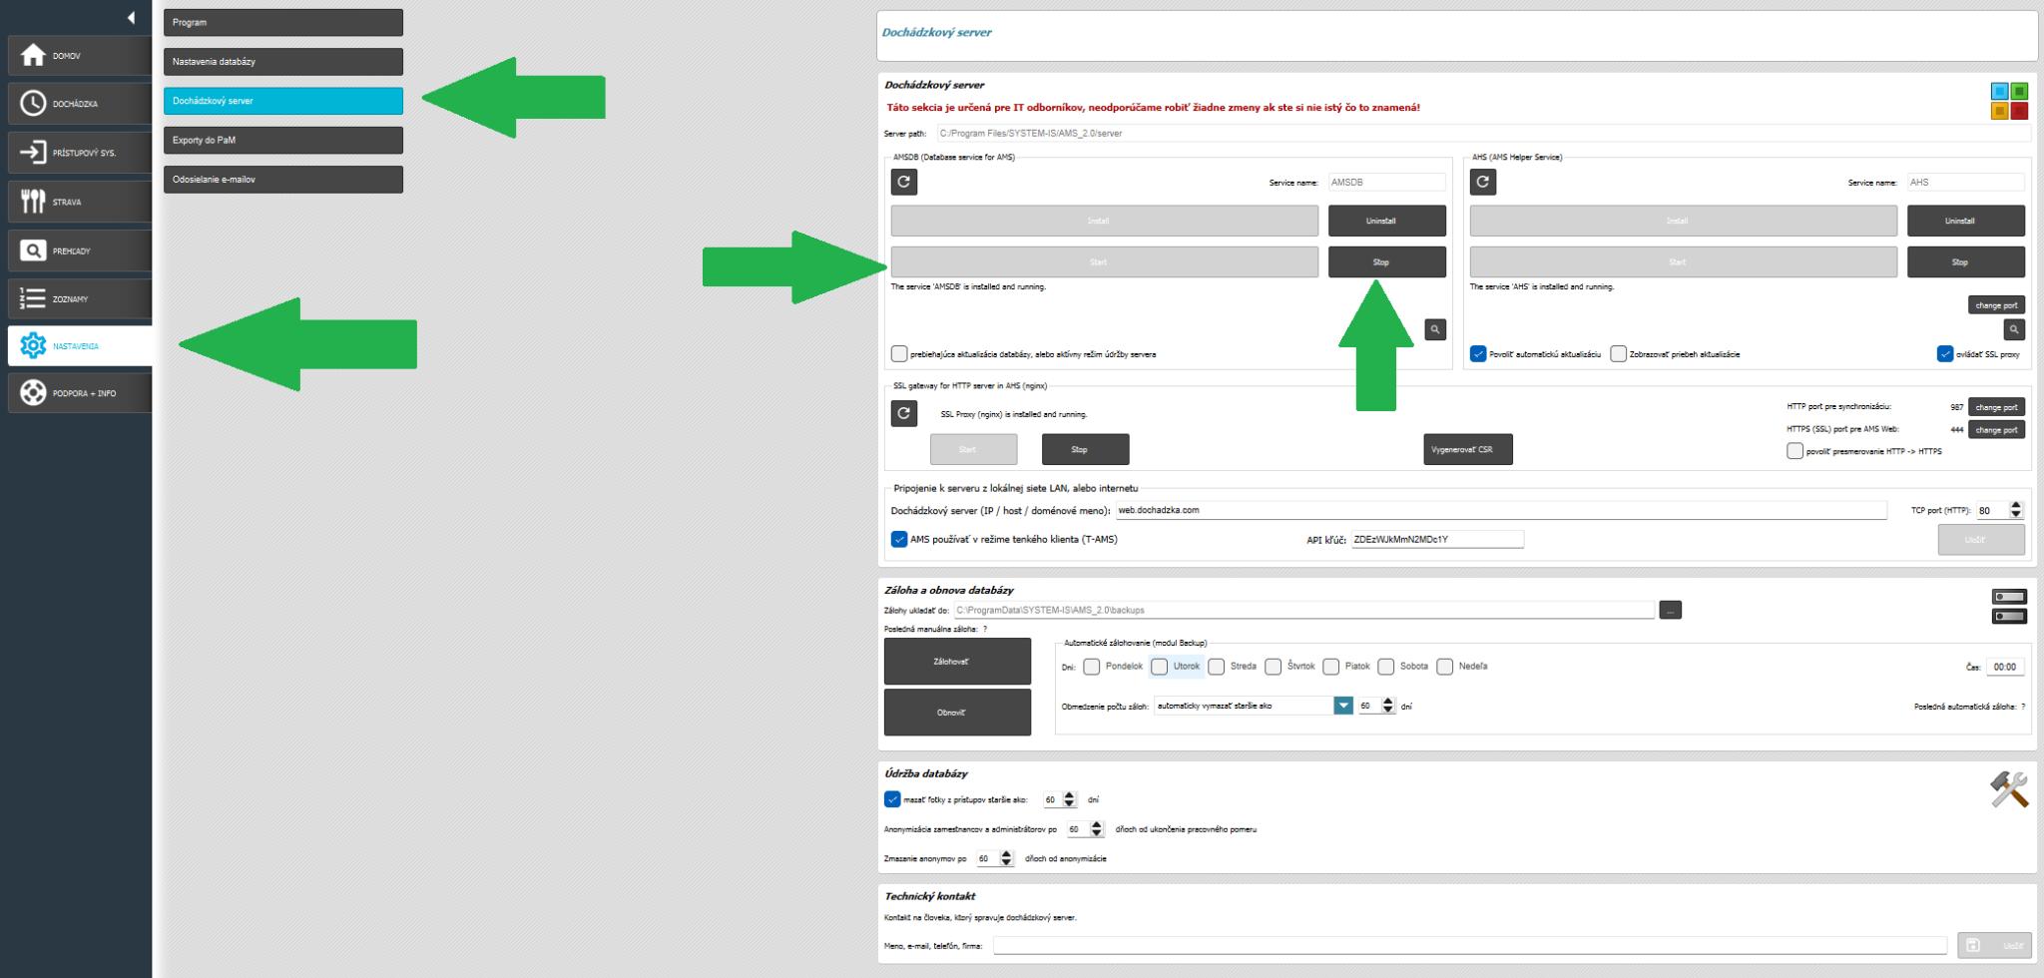The image size is (2044, 978).
Task: Select the Exporty do PaM menu item
Action: (283, 141)
